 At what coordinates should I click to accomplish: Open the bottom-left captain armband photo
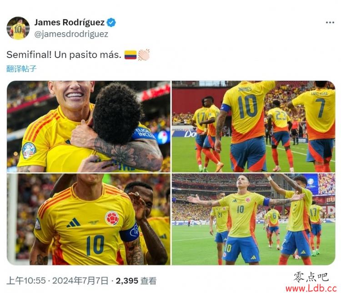click(x=89, y=219)
